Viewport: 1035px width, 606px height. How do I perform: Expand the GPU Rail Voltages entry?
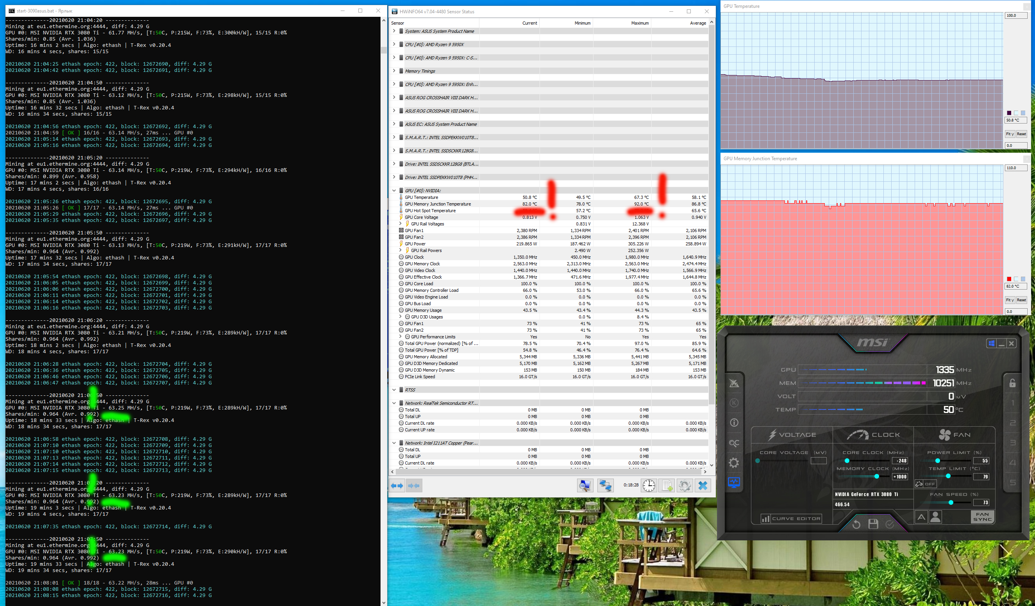[x=400, y=224]
